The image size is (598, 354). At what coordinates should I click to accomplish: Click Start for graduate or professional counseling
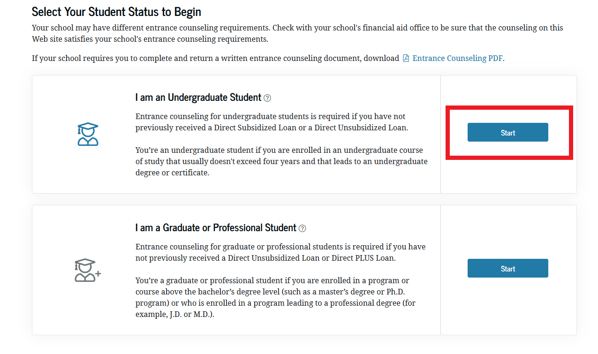tap(507, 268)
